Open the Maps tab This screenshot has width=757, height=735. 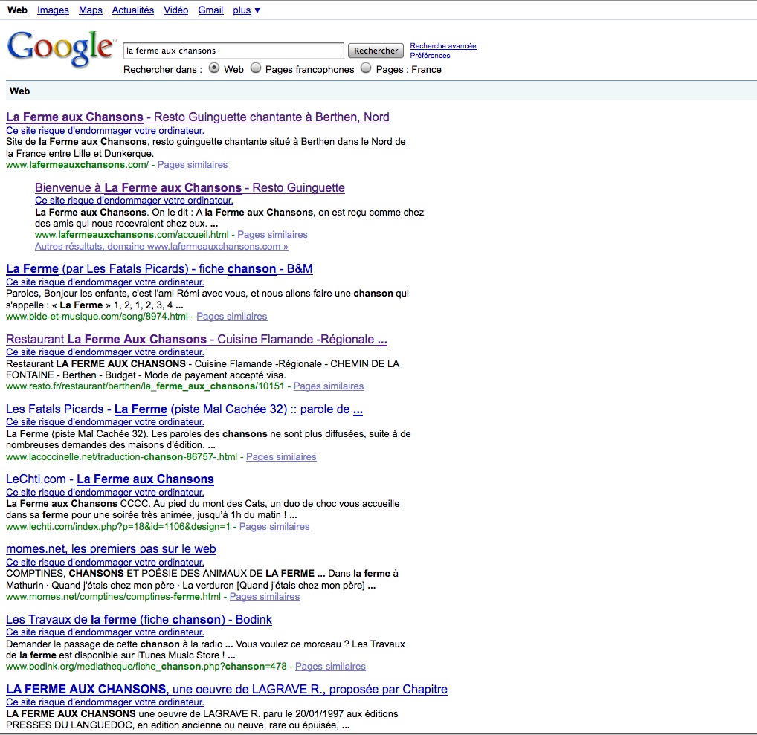coord(91,10)
